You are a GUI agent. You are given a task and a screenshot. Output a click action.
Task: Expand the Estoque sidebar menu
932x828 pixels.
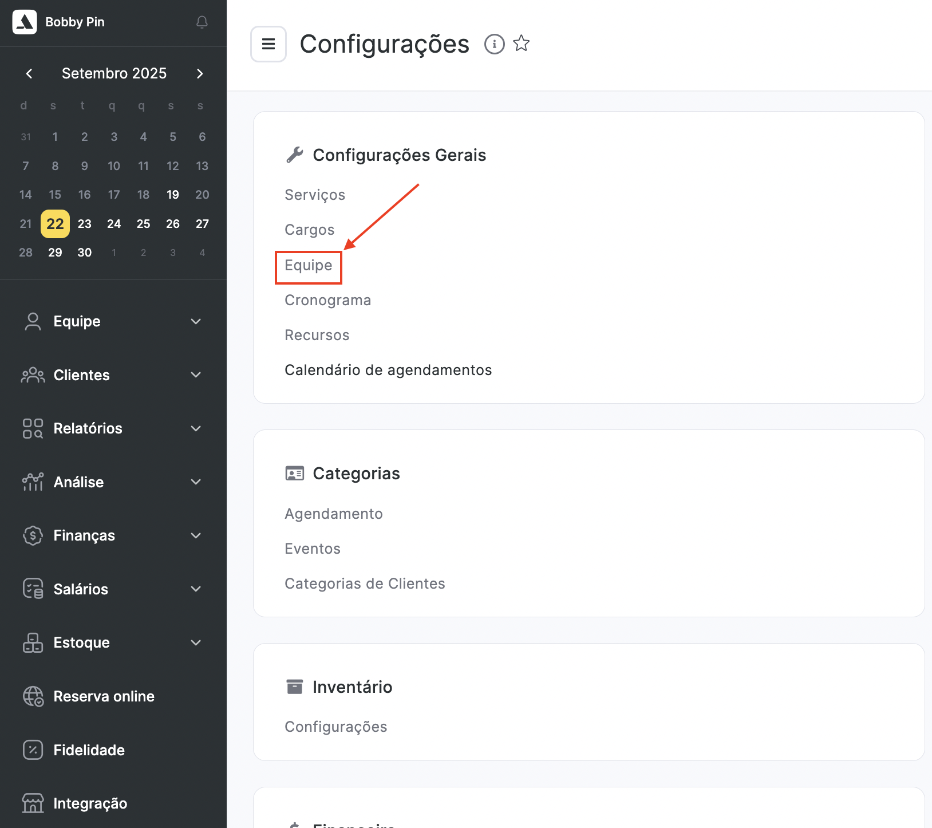[x=113, y=642]
